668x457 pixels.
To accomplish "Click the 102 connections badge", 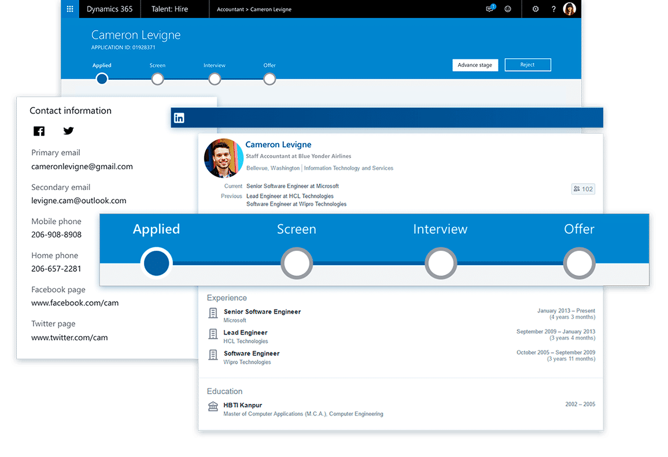I will point(583,189).
